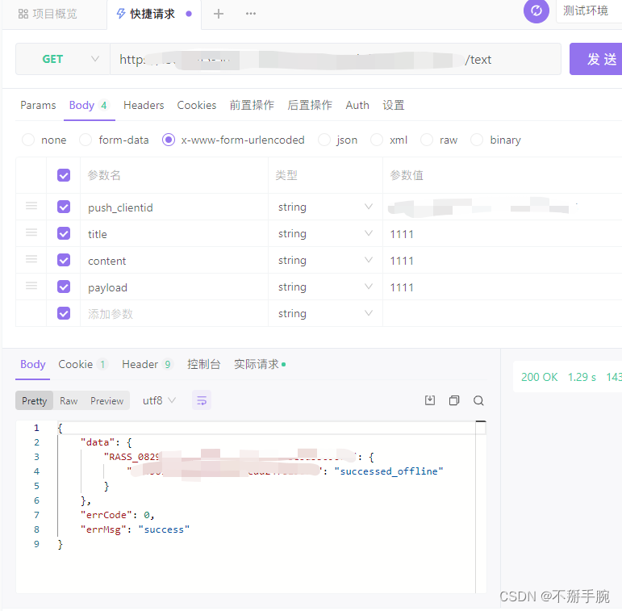Click the purple refresh sync icon
The height and width of the screenshot is (611, 622).
pyautogui.click(x=536, y=10)
